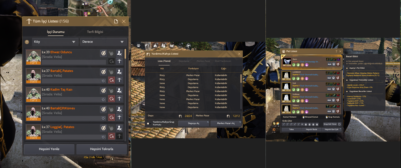Image resolution: width=401 pixels, height=168 pixels.
Task: Fire worker LoggiaÇ. Patates
Action: tap(119, 128)
